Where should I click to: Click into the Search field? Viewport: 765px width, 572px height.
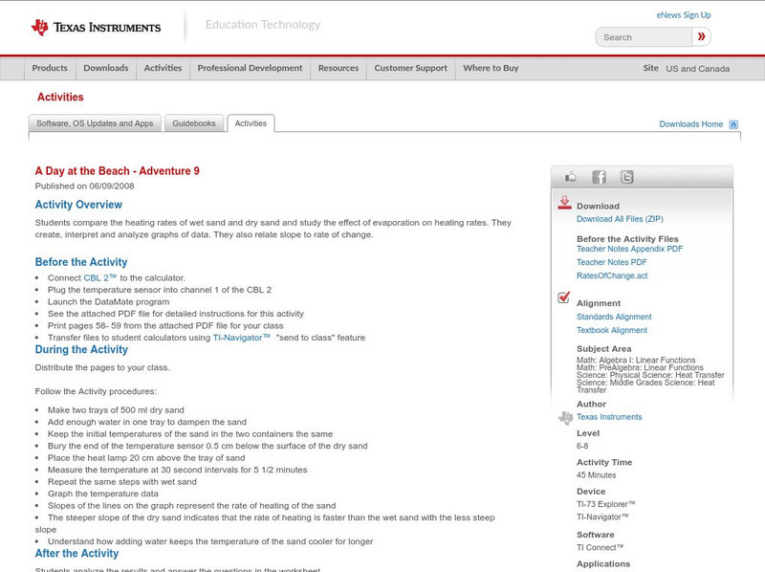click(644, 37)
